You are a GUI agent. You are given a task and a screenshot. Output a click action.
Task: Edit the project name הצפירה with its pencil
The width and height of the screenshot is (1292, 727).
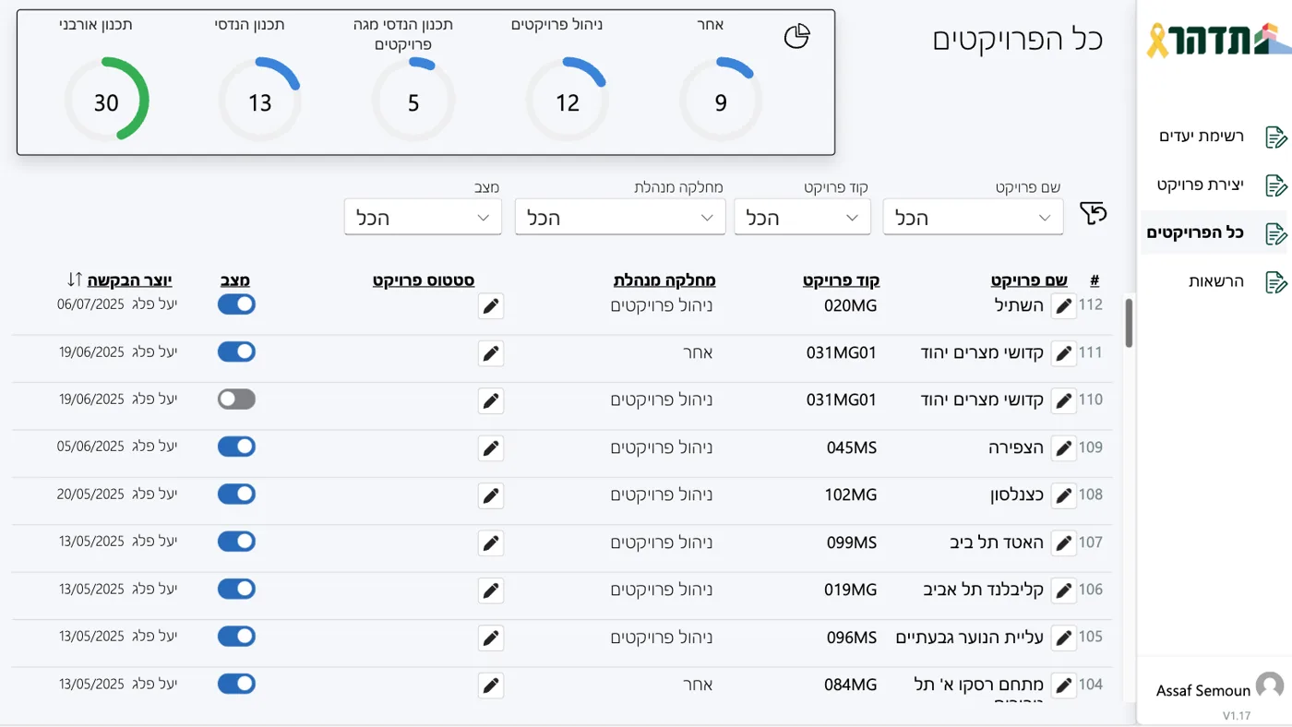pos(1064,448)
